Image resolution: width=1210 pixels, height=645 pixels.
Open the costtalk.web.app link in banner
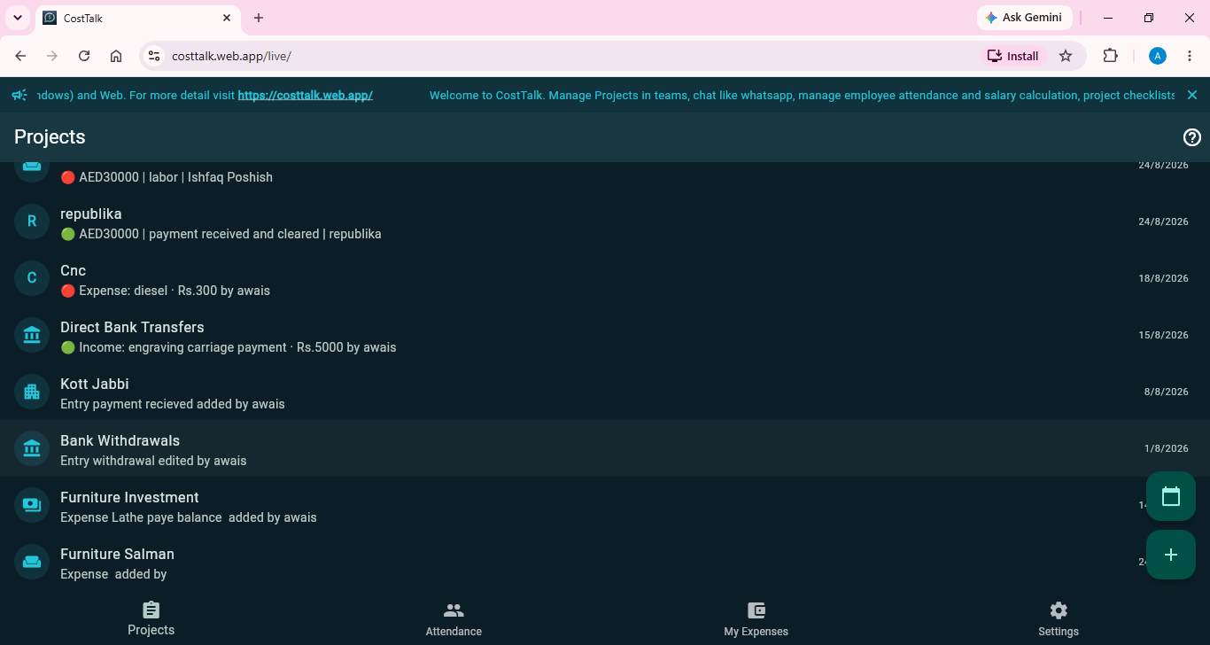click(x=305, y=95)
